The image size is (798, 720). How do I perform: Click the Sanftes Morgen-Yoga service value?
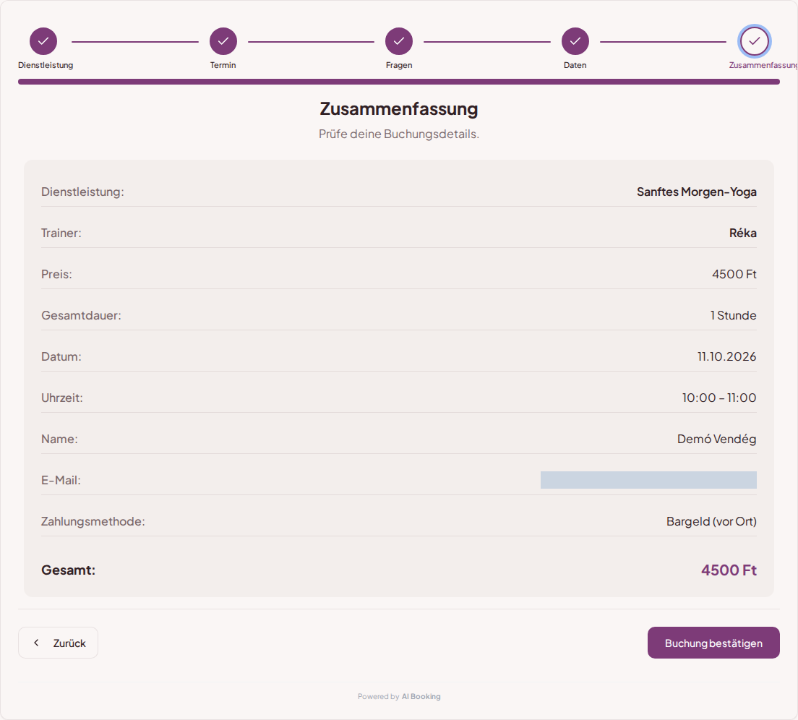pos(696,192)
